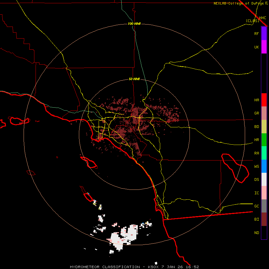Select the BD yellow legend block
The image size is (269, 269).
pos(264,126)
